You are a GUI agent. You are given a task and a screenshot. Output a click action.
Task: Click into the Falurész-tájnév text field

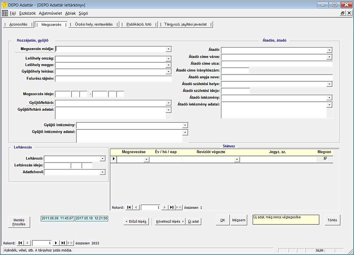point(113,79)
